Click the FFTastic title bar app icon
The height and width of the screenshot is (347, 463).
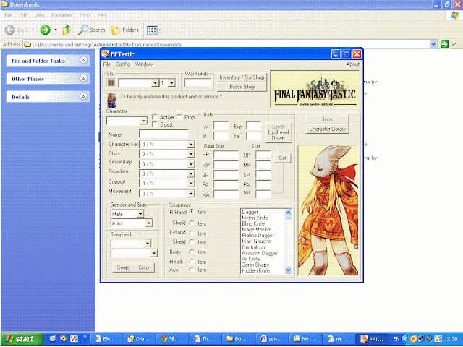(x=106, y=54)
